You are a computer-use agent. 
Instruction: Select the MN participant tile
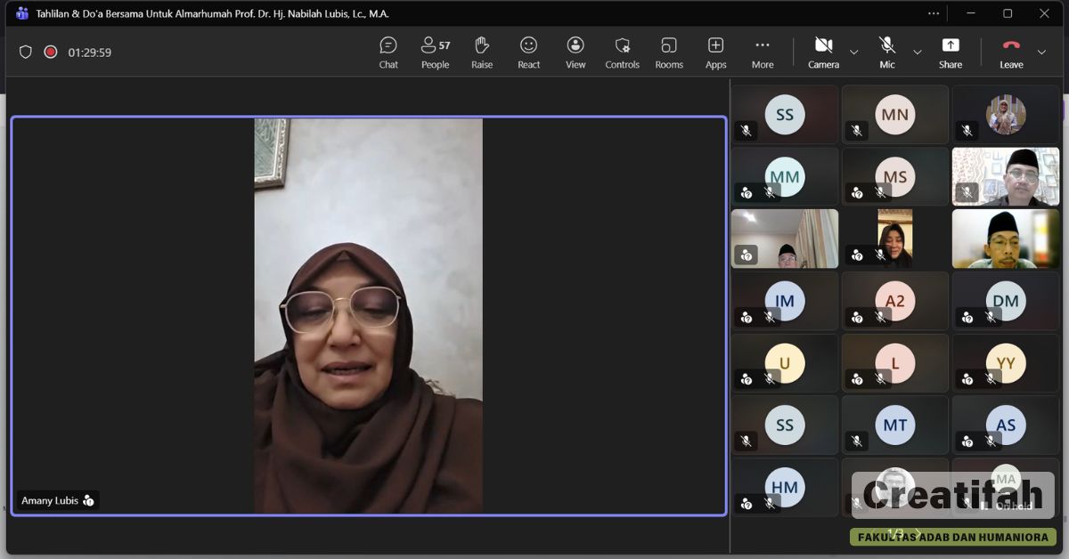(x=894, y=114)
